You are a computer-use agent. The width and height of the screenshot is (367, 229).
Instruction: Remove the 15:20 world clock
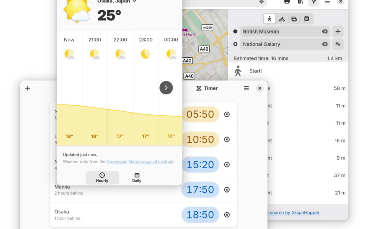pos(227,165)
